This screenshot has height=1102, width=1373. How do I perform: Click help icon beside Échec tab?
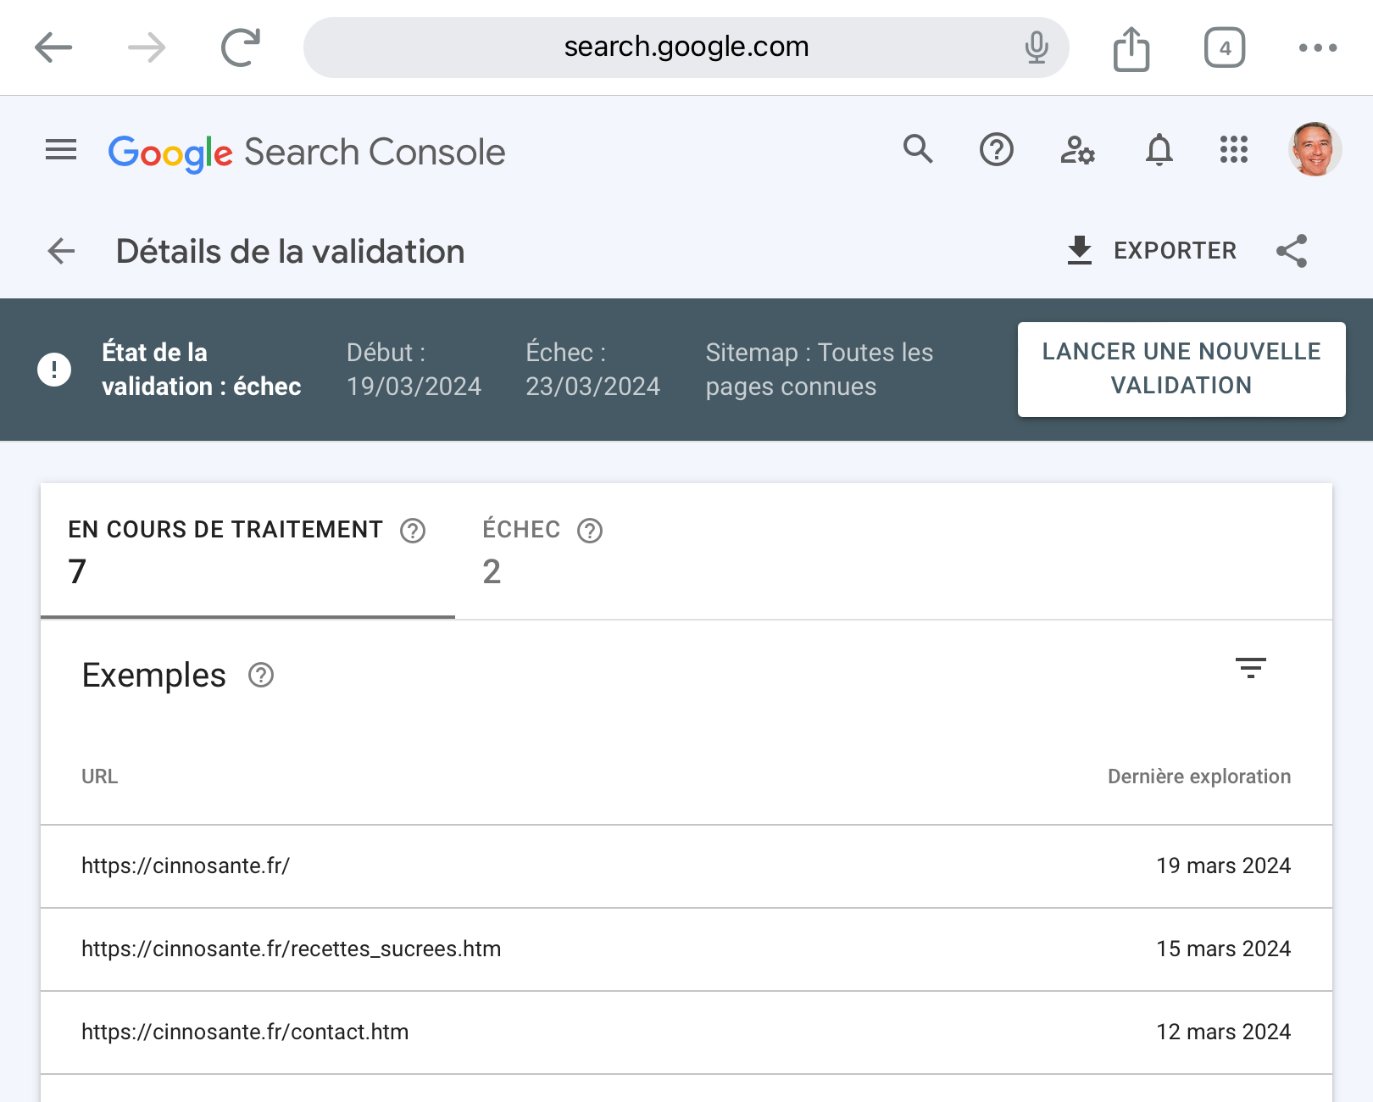[590, 531]
